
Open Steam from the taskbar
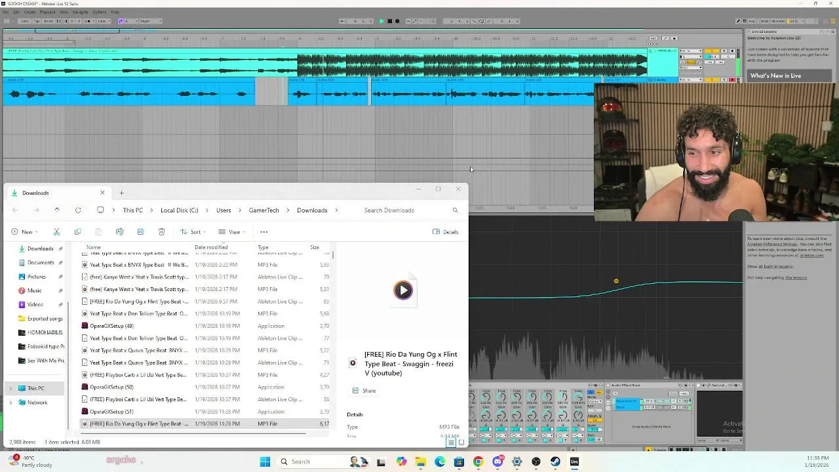point(555,462)
